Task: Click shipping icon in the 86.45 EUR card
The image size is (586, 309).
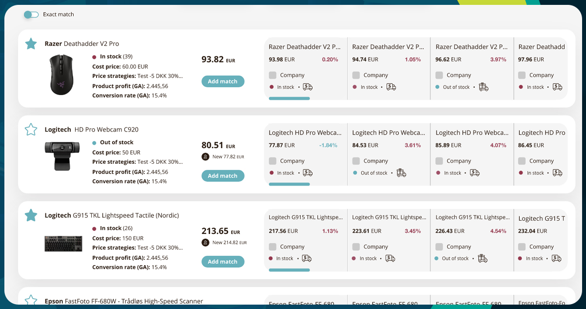Action: click(x=557, y=173)
